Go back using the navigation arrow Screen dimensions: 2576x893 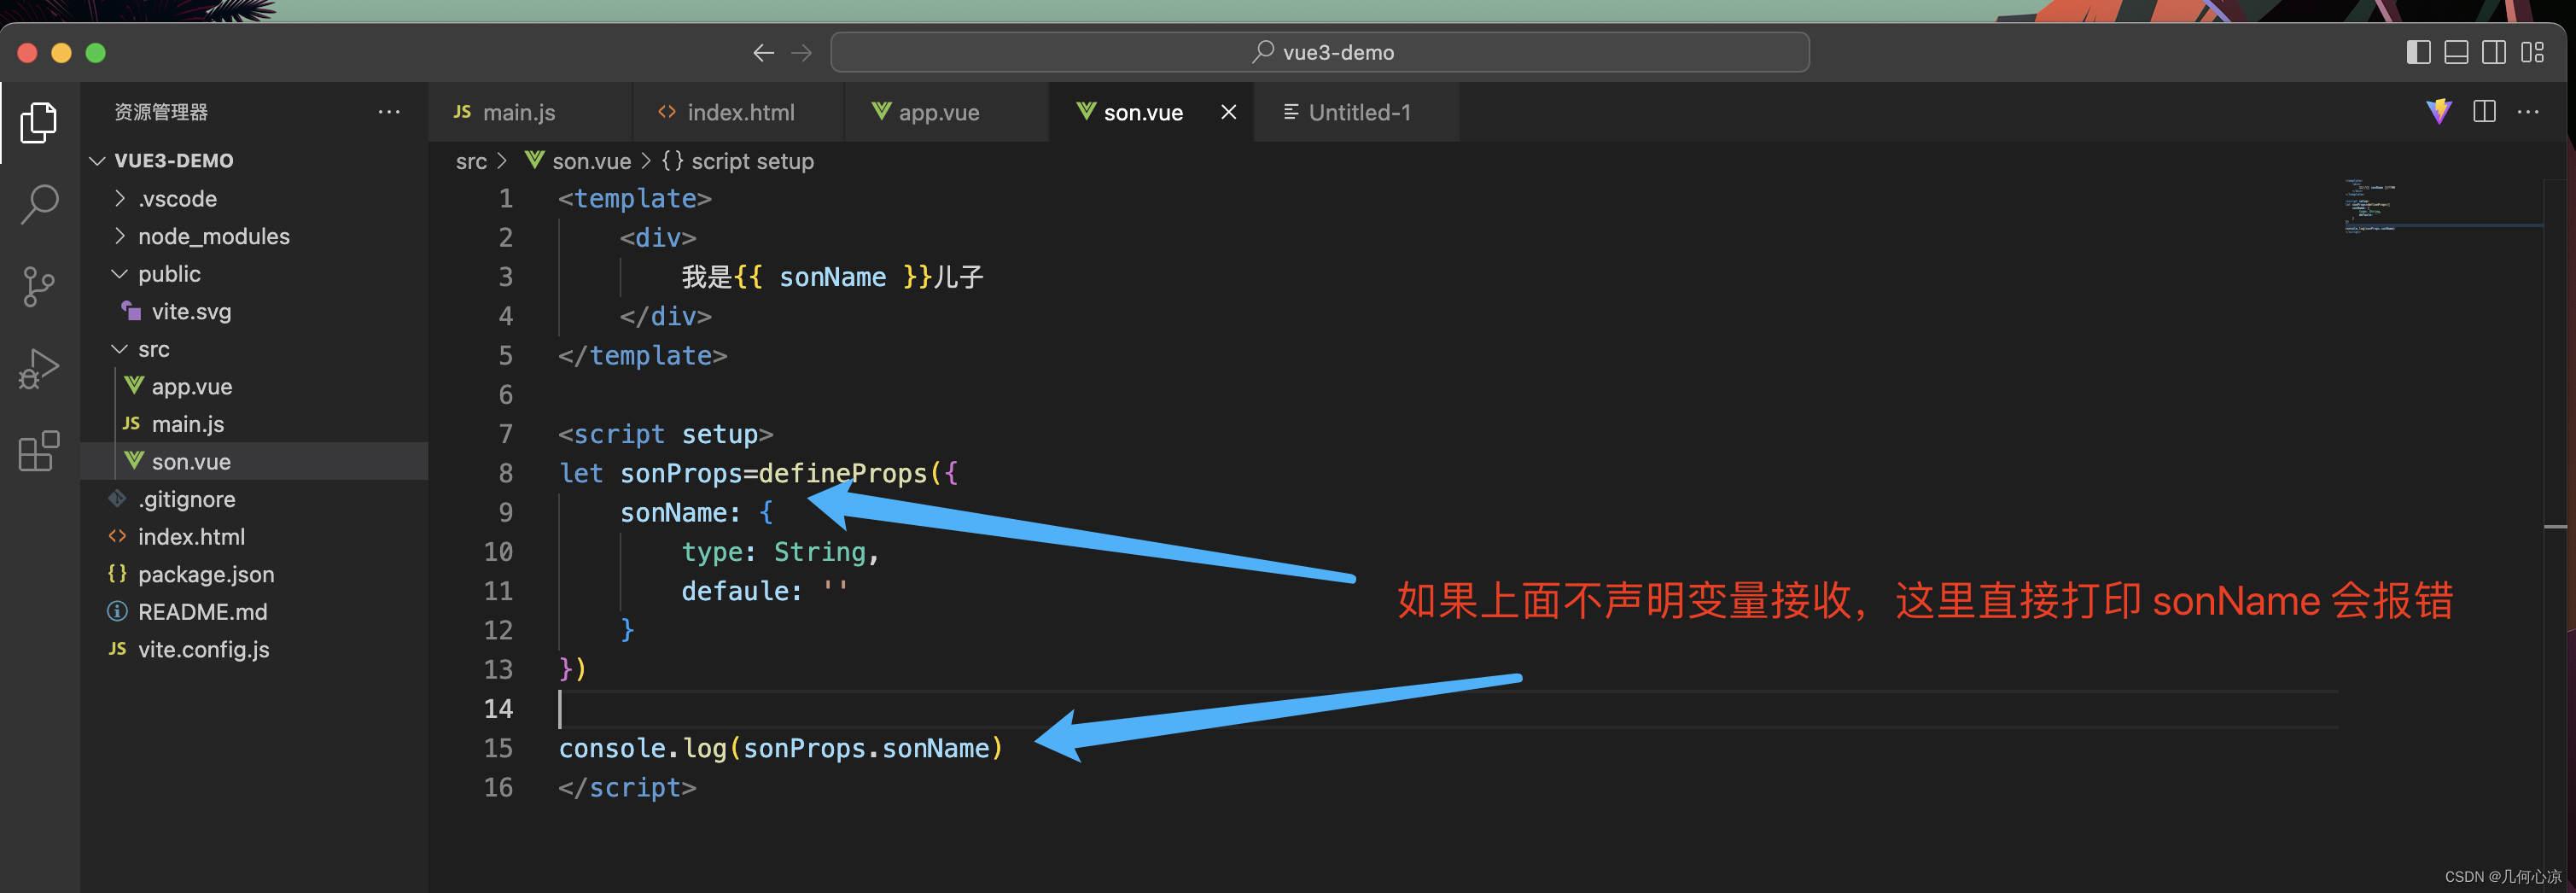coord(763,53)
